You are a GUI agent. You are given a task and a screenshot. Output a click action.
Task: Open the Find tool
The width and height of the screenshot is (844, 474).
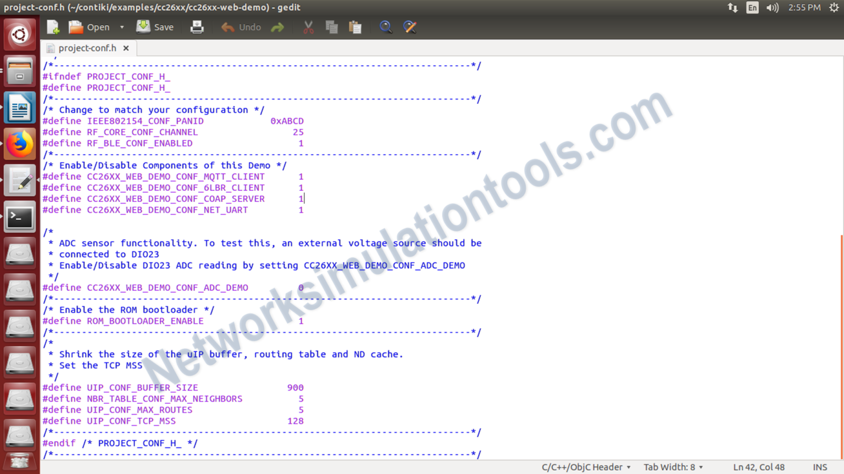[x=386, y=27]
